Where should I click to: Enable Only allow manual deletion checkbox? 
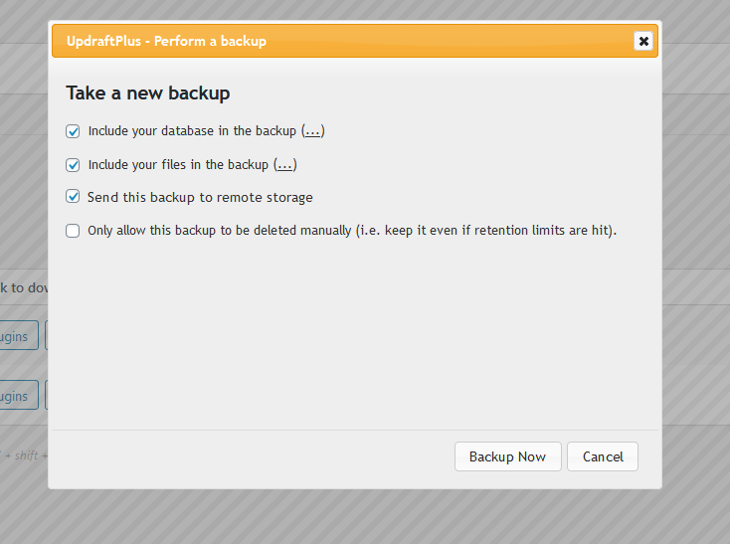[73, 231]
